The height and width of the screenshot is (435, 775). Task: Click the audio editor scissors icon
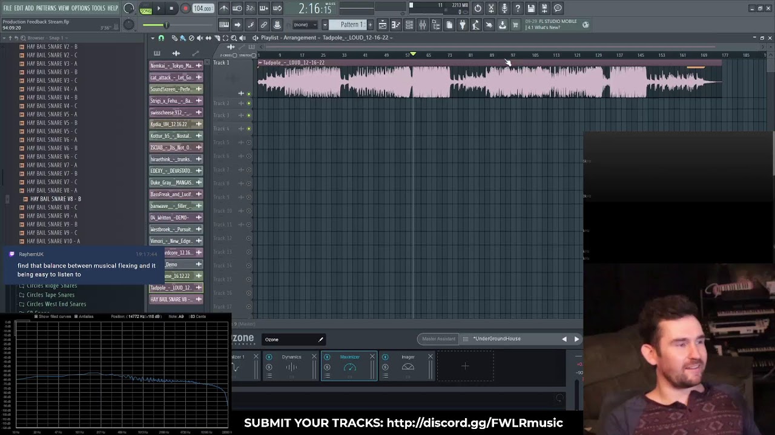pos(491,8)
